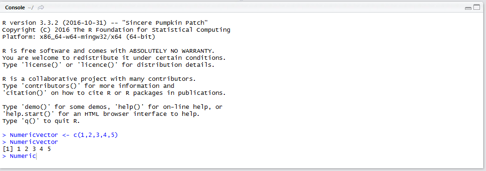This screenshot has height=171, width=486.
Task: Click the ~/ working directory path label
Action: 31,7
